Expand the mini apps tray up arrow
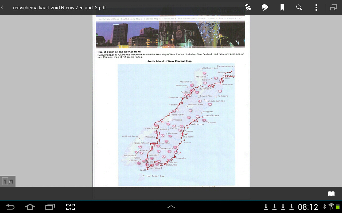 tap(171, 207)
